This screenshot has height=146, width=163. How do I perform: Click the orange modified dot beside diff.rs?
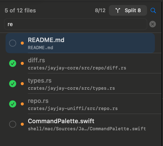[22, 63]
